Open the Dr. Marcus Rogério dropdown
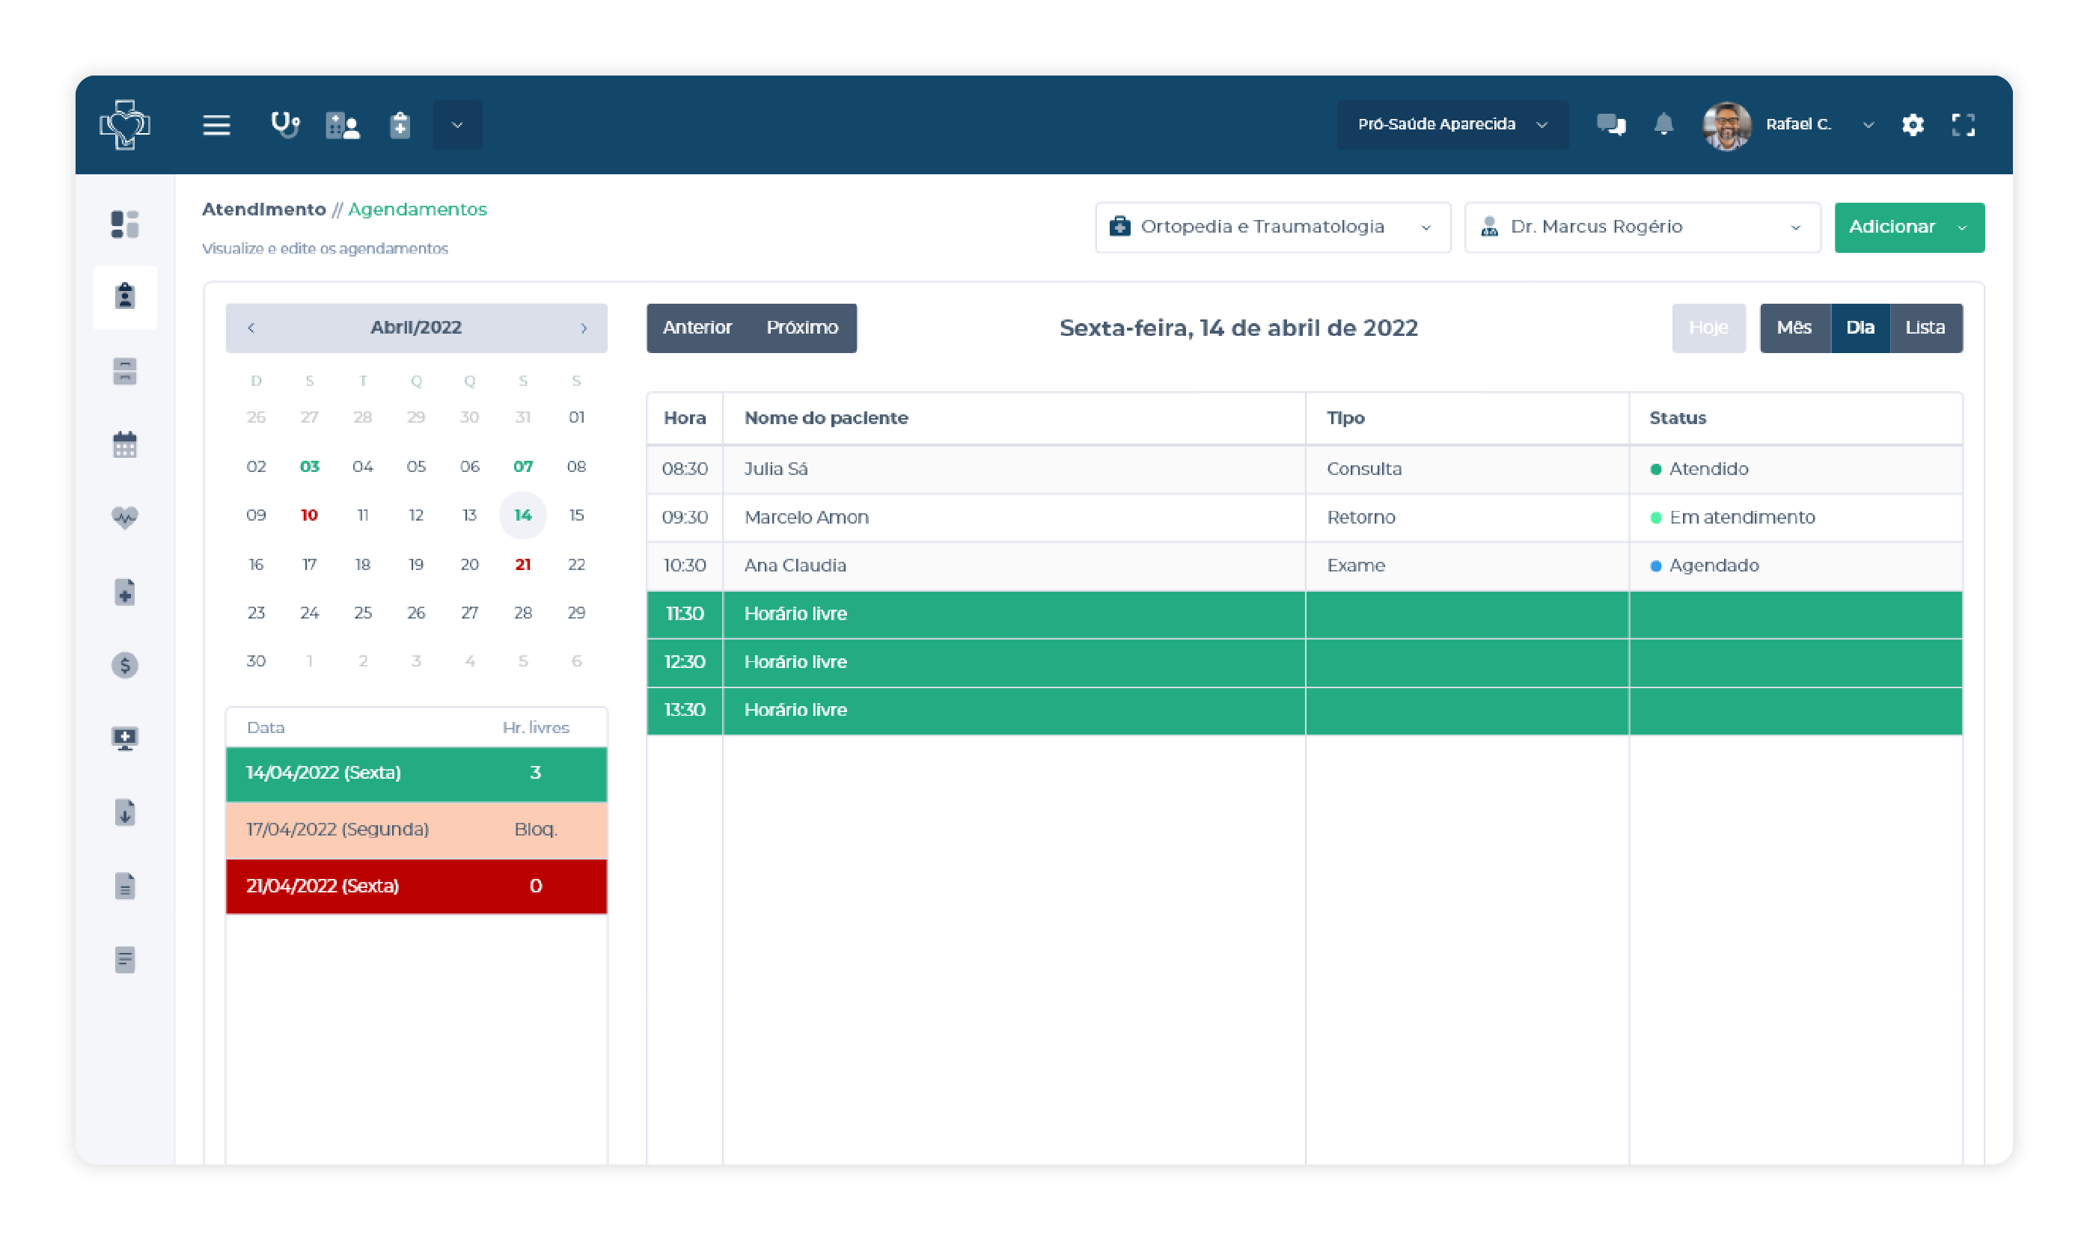The image size is (2090, 1241). (x=1642, y=227)
